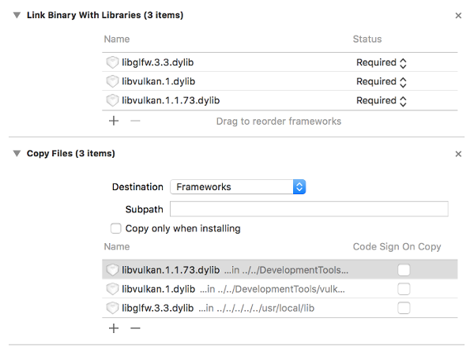Collapse the Link Binary With Libraries section
474x352 pixels.
[x=17, y=15]
